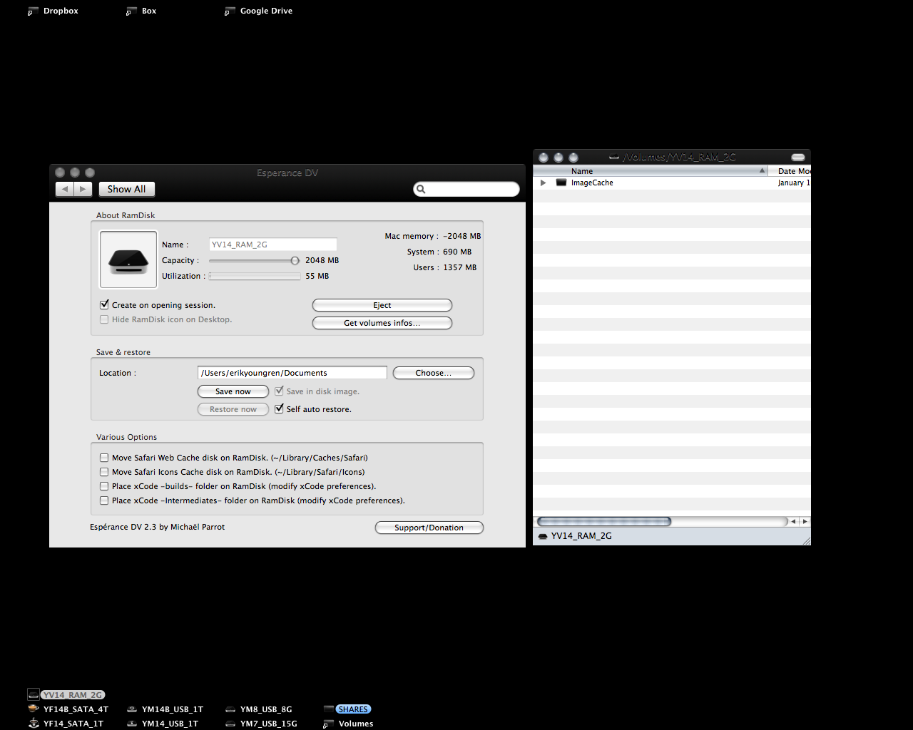Open Support/Donation button
This screenshot has height=730, width=913.
(429, 528)
